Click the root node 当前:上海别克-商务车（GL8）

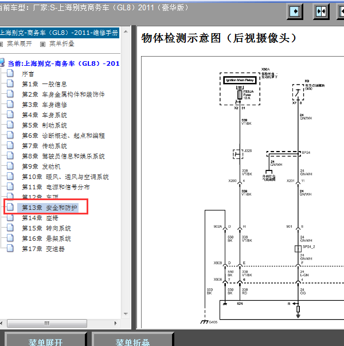pos(64,63)
